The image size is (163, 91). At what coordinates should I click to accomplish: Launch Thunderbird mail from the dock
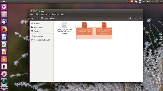click(4, 22)
